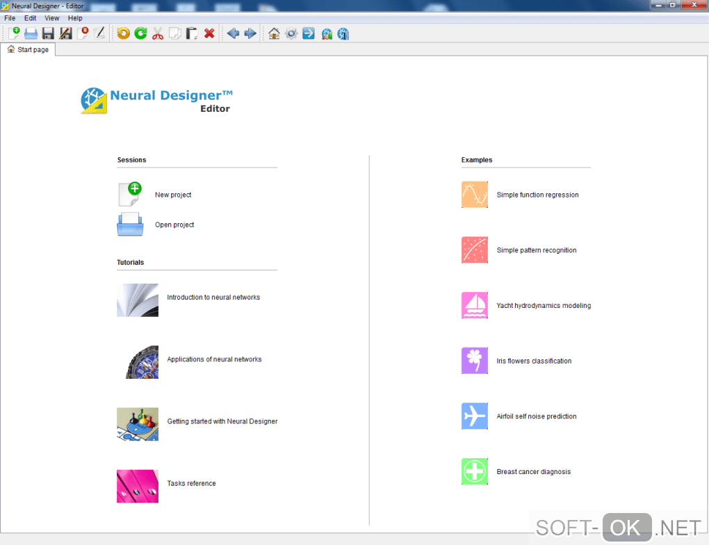The image size is (709, 545).
Task: Click the Copy pages icon
Action: (174, 33)
